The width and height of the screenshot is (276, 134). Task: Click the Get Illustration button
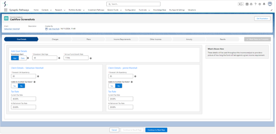262,19
